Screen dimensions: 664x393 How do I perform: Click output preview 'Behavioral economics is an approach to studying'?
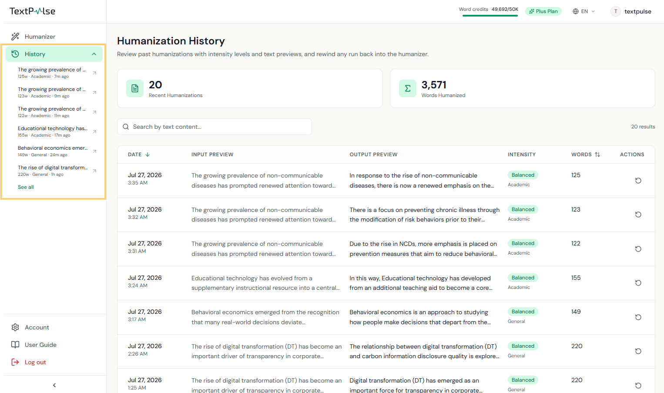420,317
